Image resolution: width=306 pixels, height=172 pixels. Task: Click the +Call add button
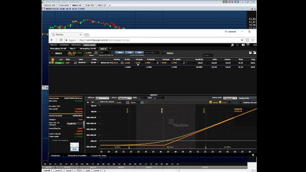[129, 53]
